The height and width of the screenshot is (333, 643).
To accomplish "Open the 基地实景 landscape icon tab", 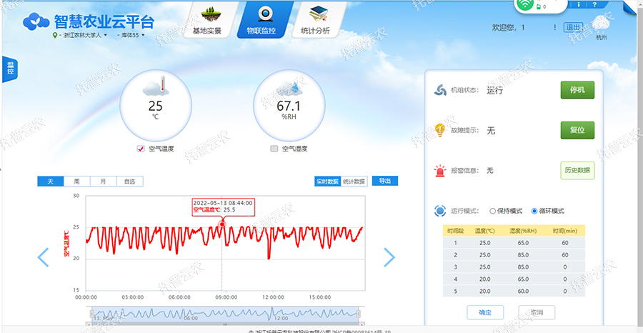I will point(209,14).
